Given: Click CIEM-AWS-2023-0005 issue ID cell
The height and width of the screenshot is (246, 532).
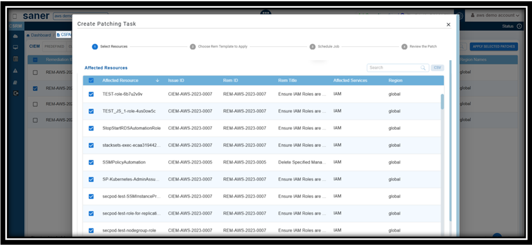Looking at the screenshot, I should click(190, 163).
